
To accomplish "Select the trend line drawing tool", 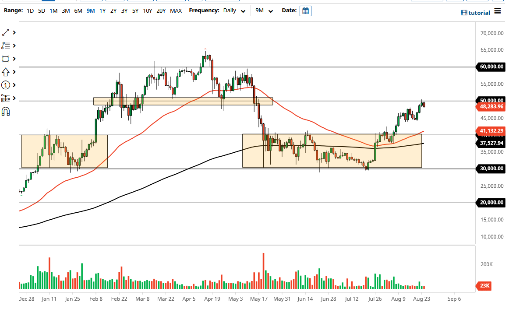I will (x=6, y=32).
